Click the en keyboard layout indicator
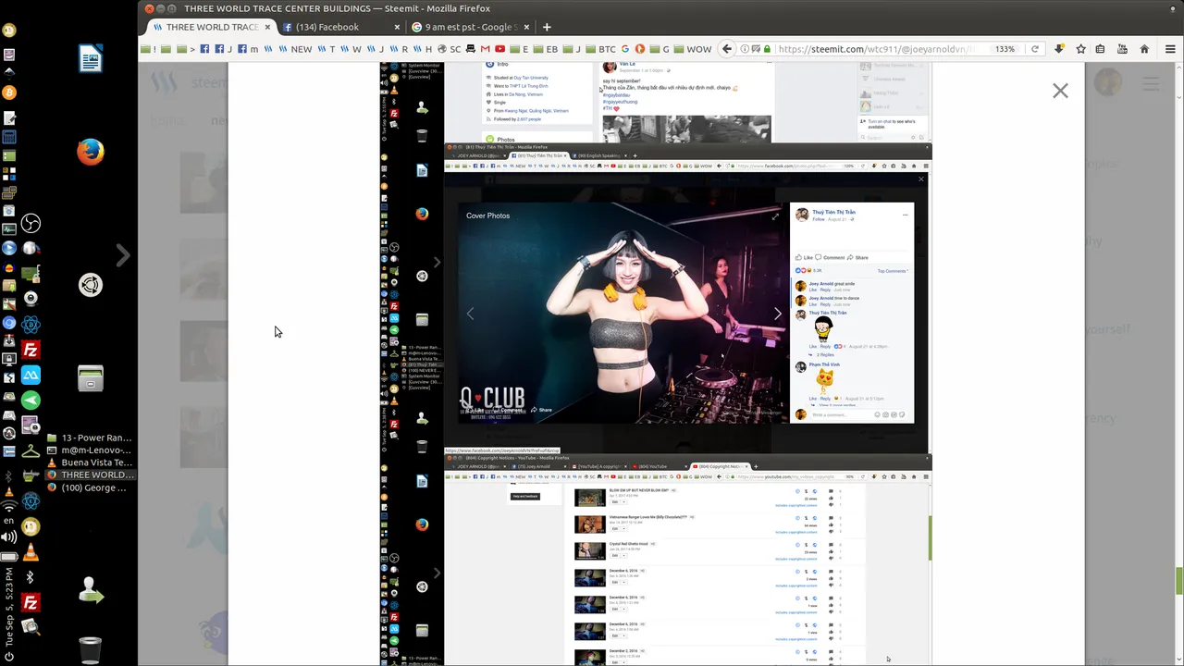Viewport: 1184px width, 666px height. pos(9,521)
